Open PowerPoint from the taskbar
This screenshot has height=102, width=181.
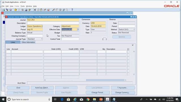[101, 99]
